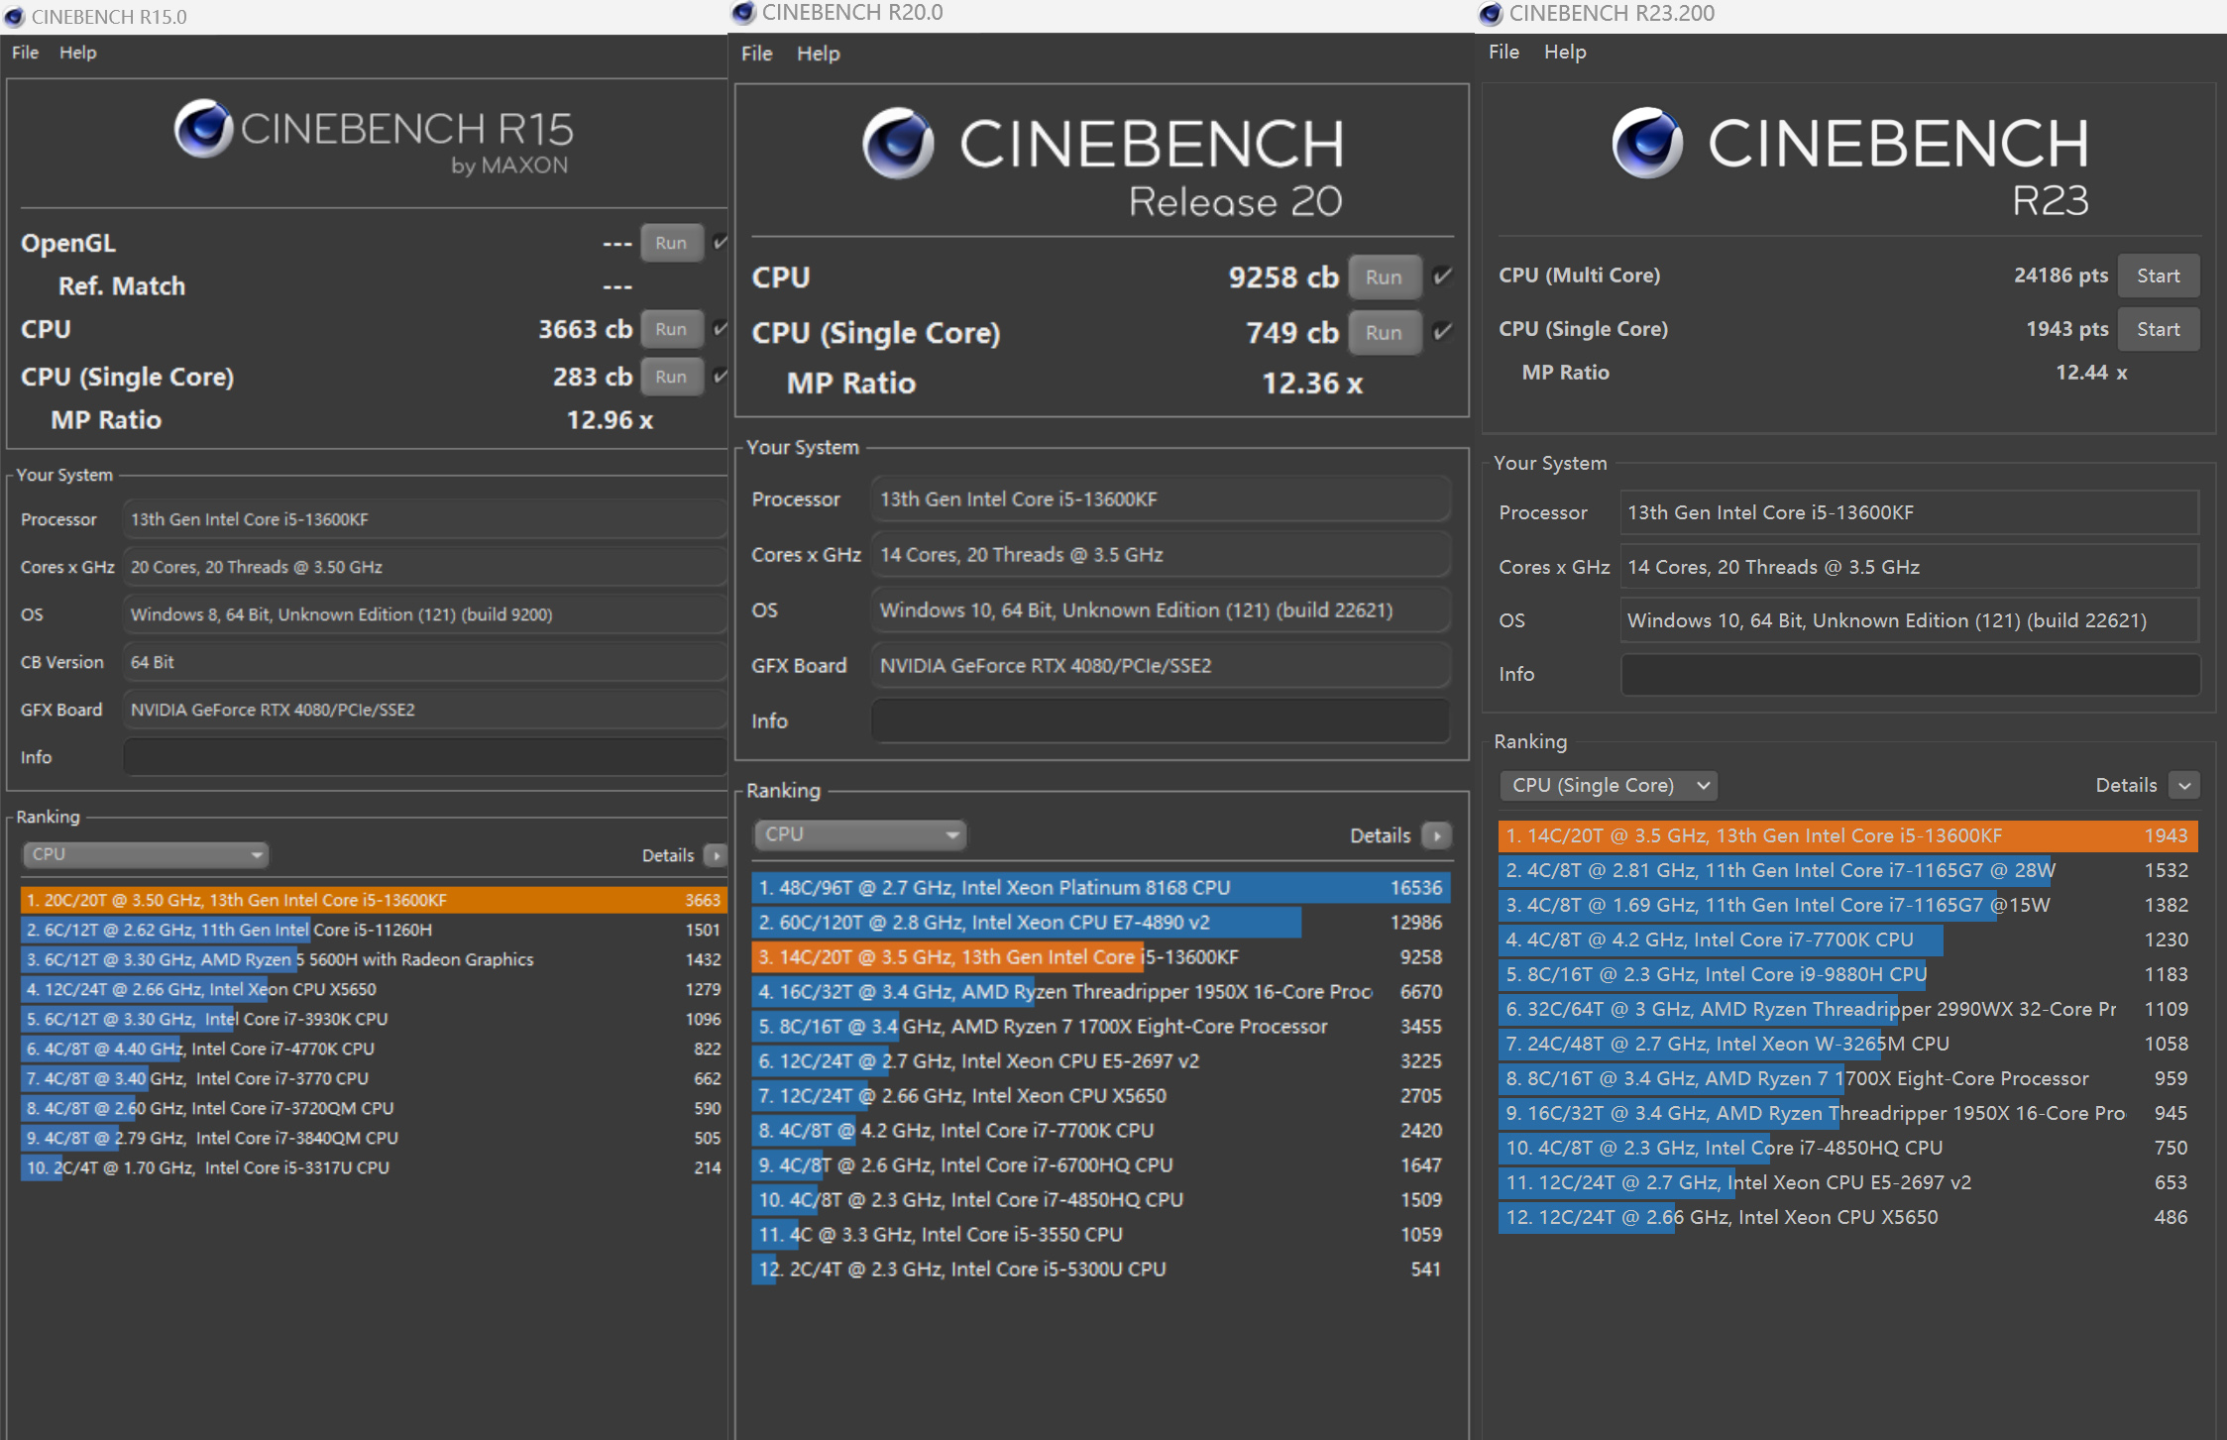Viewport: 2227px width, 1440px height.
Task: Select Ryzen 7 1700X row scoring 3455 in R20
Action: tap(1101, 1027)
